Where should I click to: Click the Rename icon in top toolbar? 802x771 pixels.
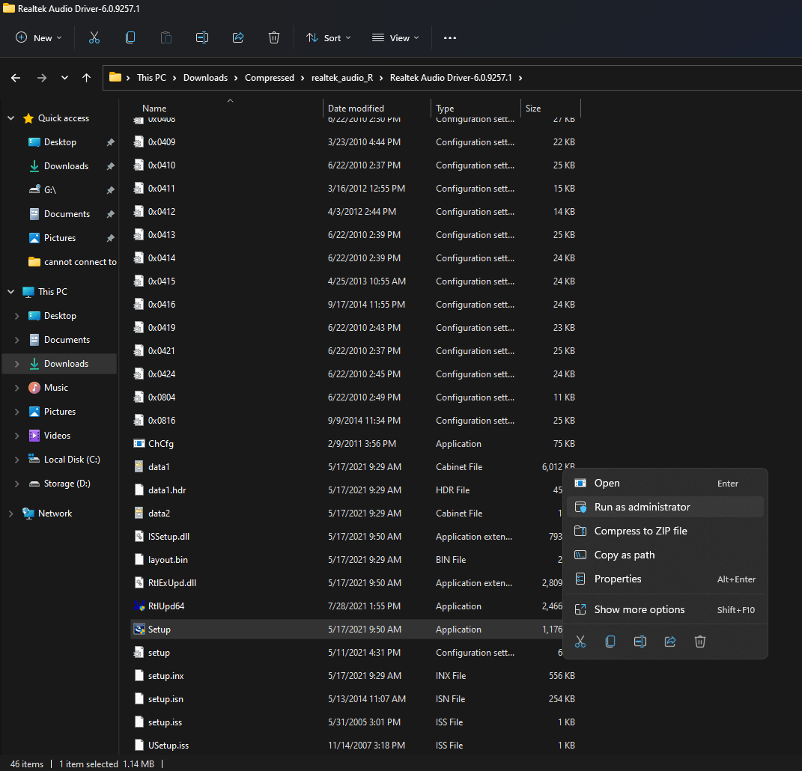click(x=201, y=37)
